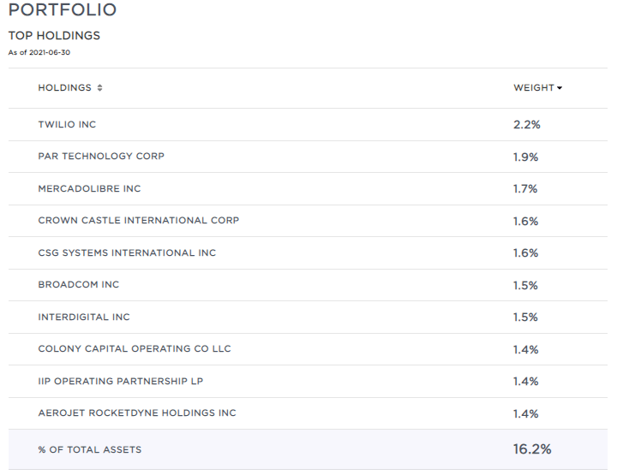Viewport: 617px width, 475px height.
Task: Select CSG Systems International Inc
Action: [127, 253]
